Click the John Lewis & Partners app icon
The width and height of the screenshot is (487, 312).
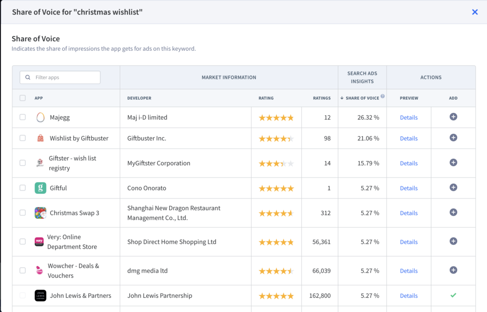point(40,295)
